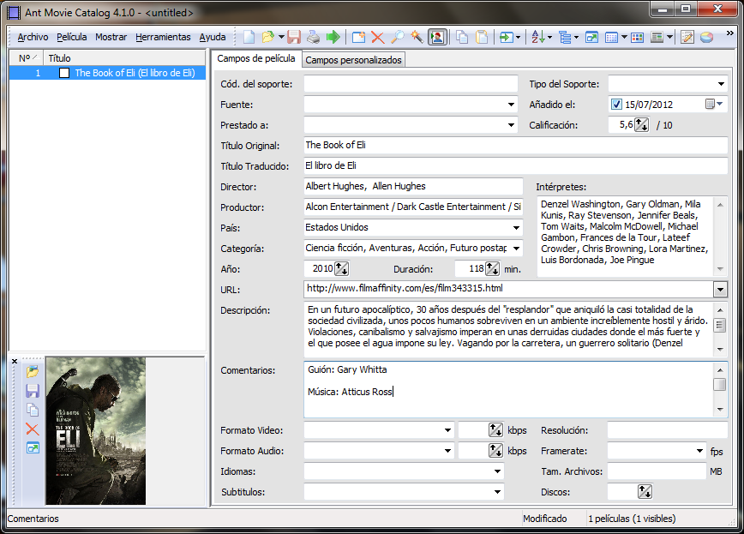744x534 pixels.
Task: Click the Save catalog floppy icon in toolbar
Action: [x=294, y=37]
